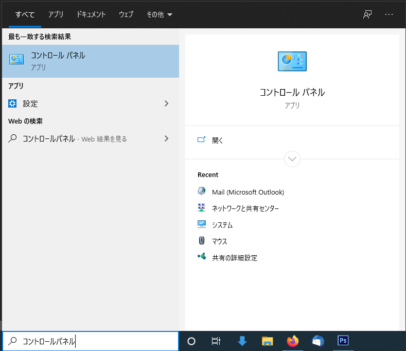The image size is (406, 351).
Task: Open recent item ネットワークと共有センター
Action: pos(245,208)
